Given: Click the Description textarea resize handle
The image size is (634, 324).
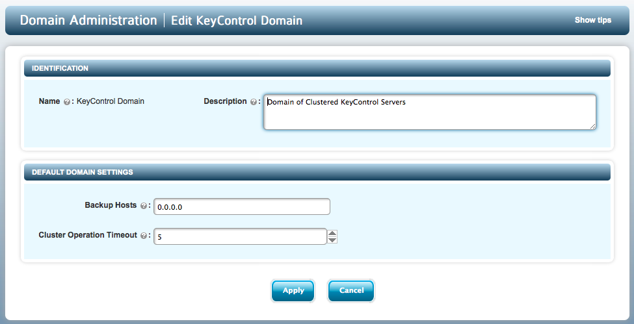Looking at the screenshot, I should pyautogui.click(x=592, y=126).
